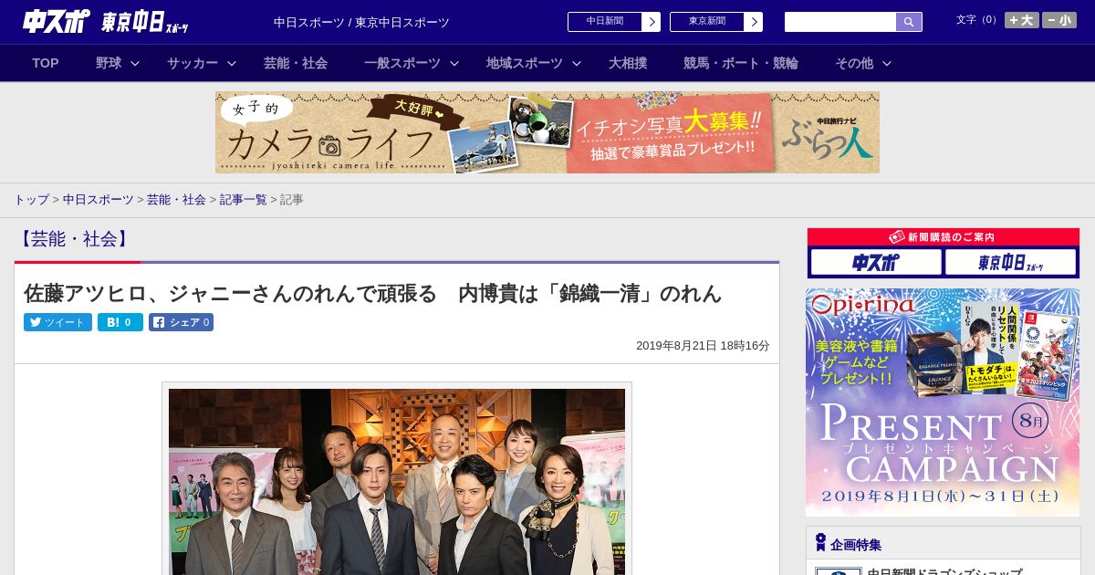This screenshot has height=575, width=1095.
Task: Click the search magnifier button
Action: point(909,22)
